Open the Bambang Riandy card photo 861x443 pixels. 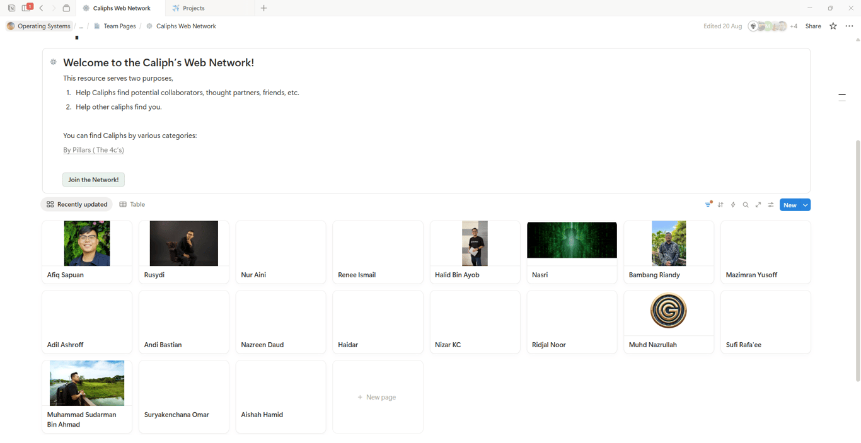tap(669, 243)
